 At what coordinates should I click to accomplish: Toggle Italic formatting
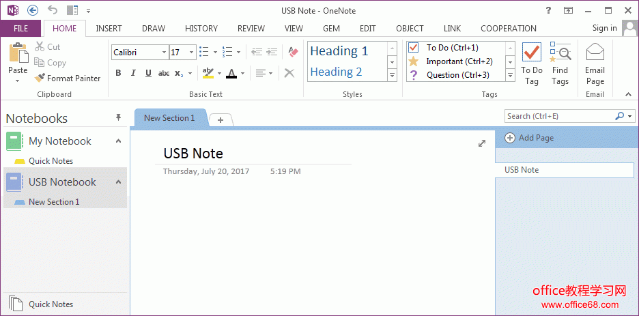133,73
